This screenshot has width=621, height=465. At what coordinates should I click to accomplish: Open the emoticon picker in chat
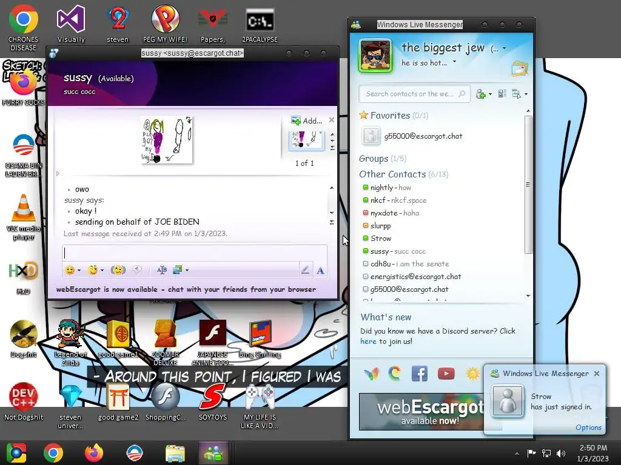70,270
